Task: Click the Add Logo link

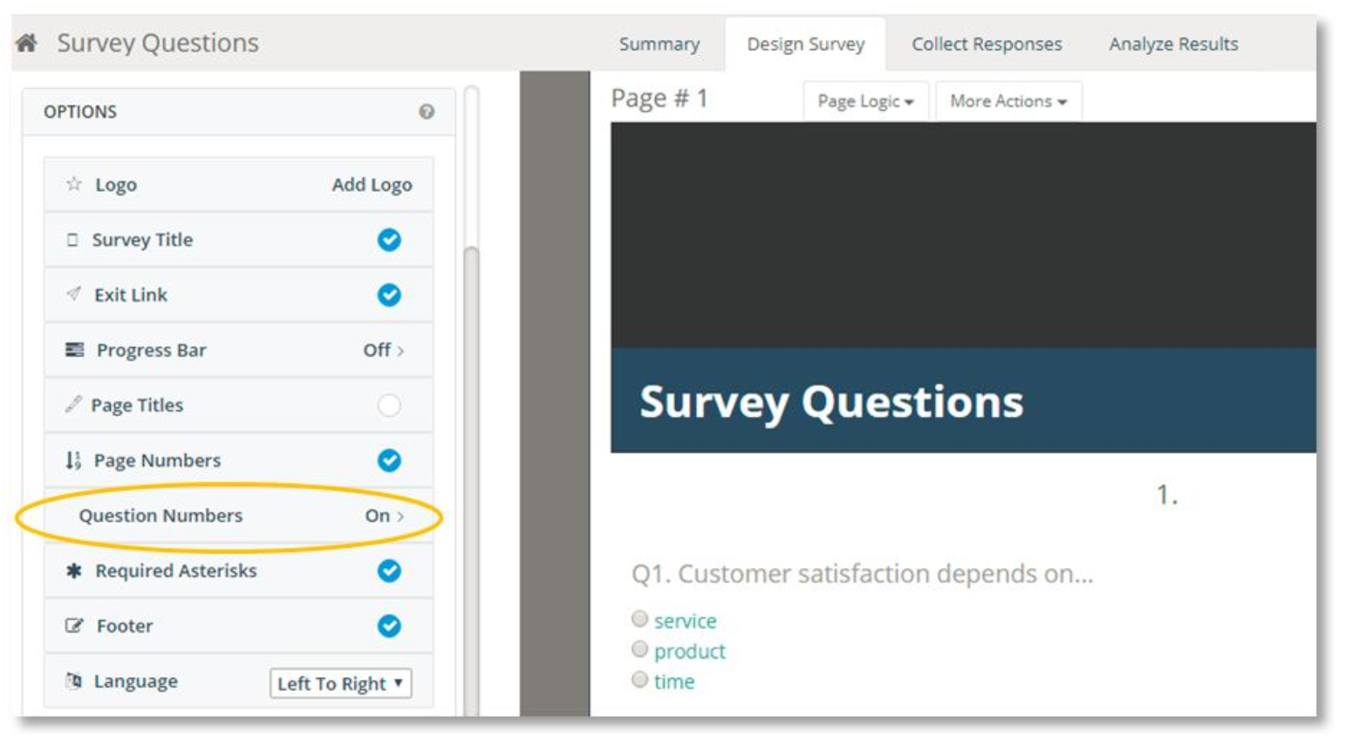Action: pos(372,185)
